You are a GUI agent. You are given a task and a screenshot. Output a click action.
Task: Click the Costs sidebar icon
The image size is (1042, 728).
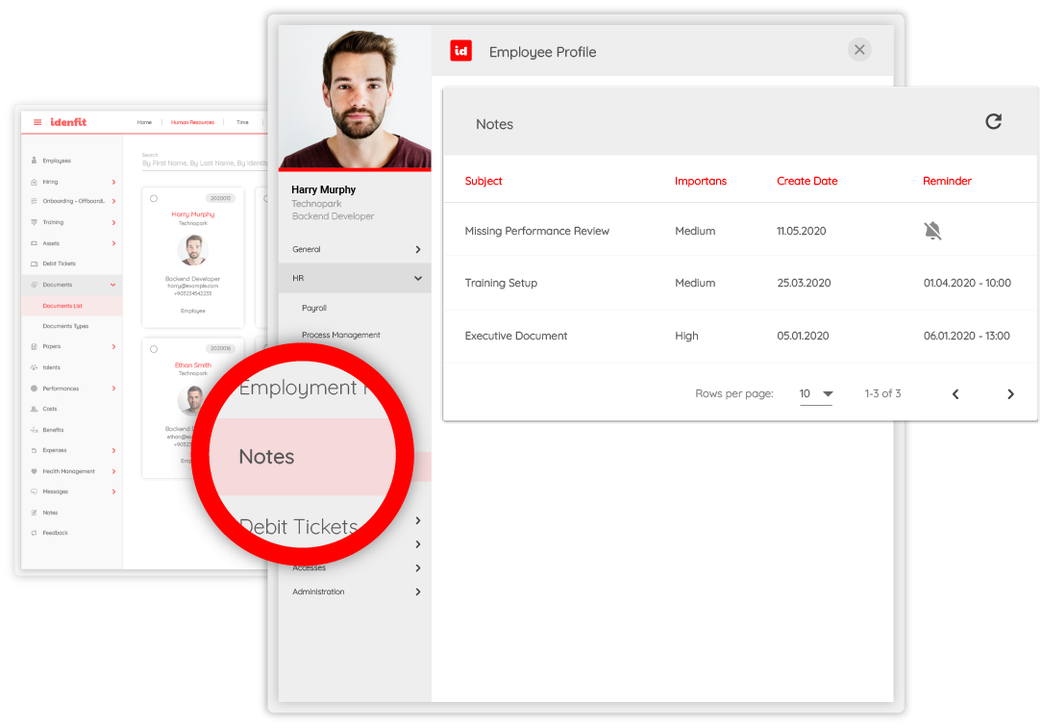tap(34, 409)
